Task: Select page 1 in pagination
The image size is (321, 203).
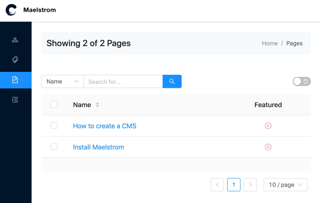Action: pos(234,185)
